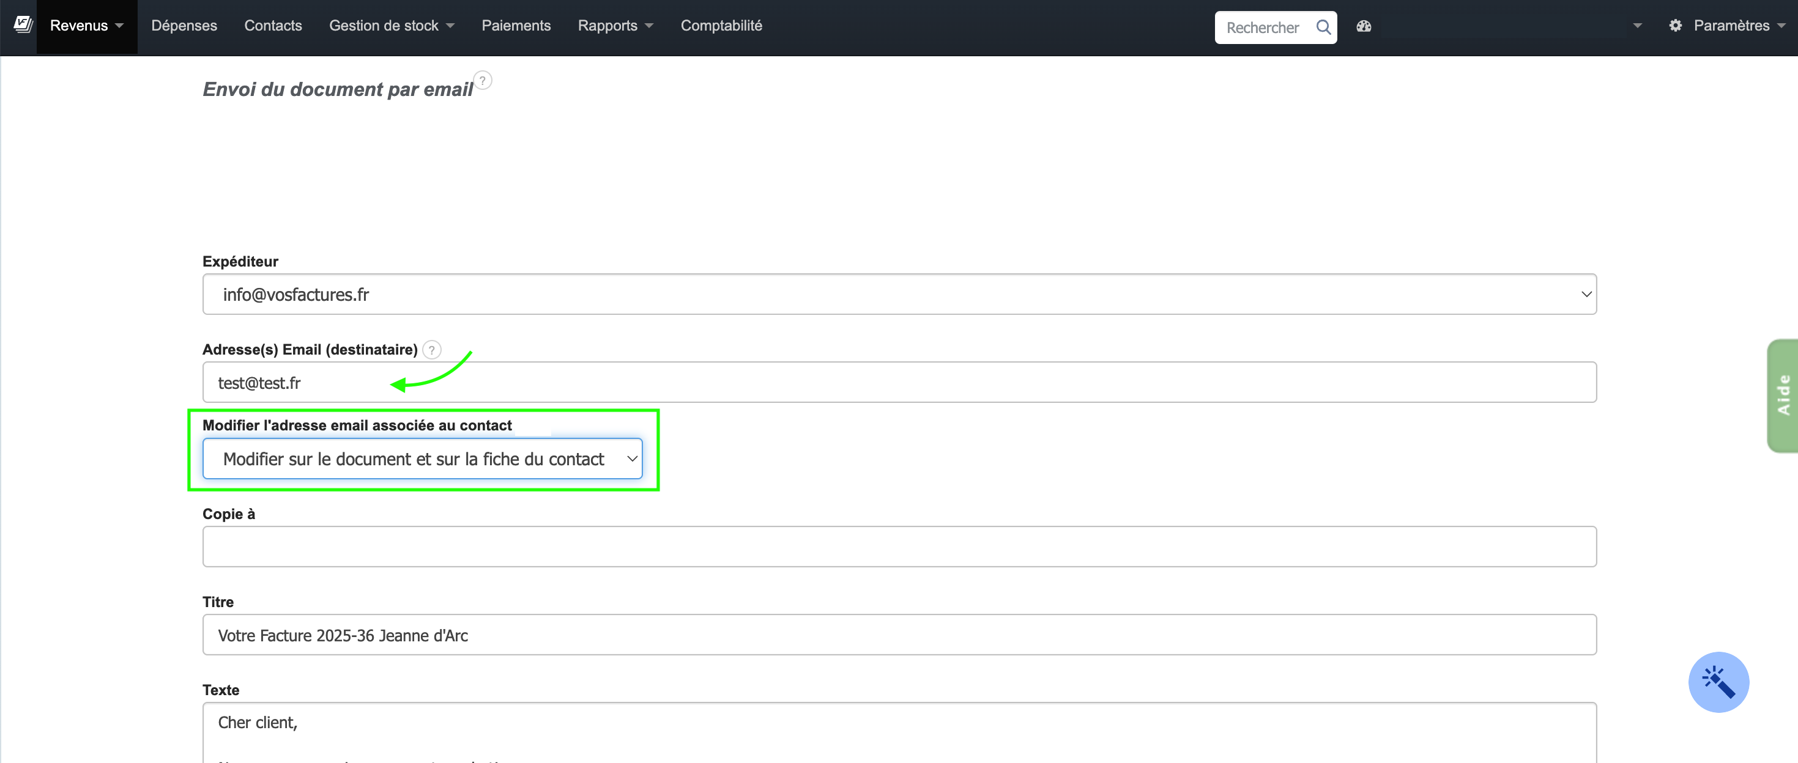Click the Titre field with invoice title

[899, 635]
